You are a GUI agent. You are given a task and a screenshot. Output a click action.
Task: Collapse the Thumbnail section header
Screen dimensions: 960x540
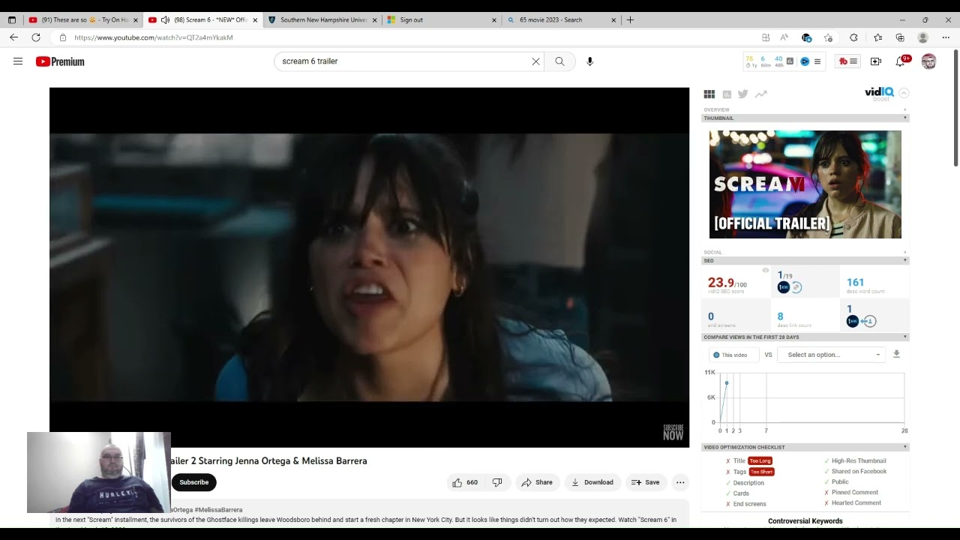coord(805,118)
